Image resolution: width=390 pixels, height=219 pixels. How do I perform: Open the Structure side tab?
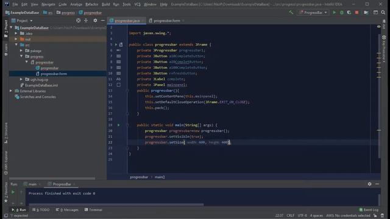click(6, 133)
